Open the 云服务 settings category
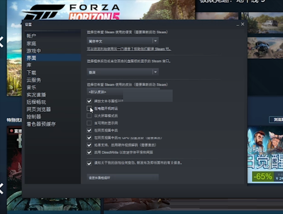The height and width of the screenshot is (214, 283). [x=33, y=80]
